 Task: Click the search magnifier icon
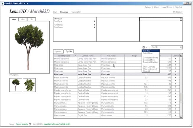(x=181, y=47)
